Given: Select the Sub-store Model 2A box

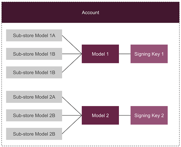Looking at the screenshot, I should point(34,97).
